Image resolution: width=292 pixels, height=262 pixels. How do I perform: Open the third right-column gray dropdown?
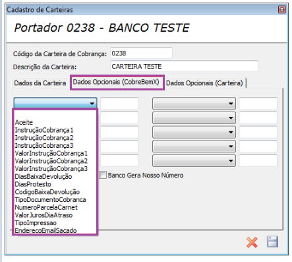click(194, 132)
